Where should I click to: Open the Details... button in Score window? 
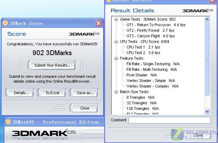(21, 93)
